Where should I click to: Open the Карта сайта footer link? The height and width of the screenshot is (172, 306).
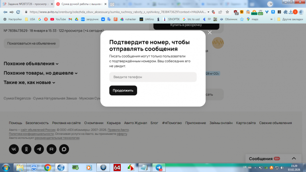tap(246, 123)
